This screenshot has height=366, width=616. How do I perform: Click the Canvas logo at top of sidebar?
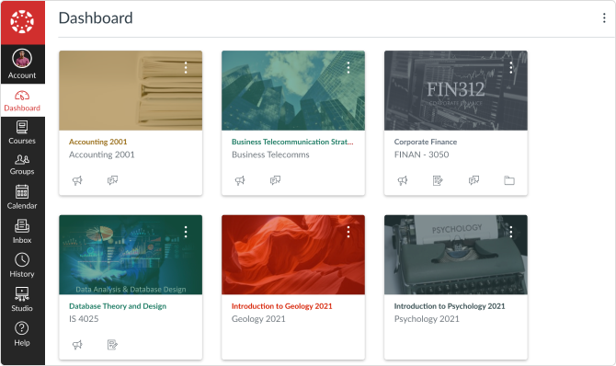tap(22, 22)
